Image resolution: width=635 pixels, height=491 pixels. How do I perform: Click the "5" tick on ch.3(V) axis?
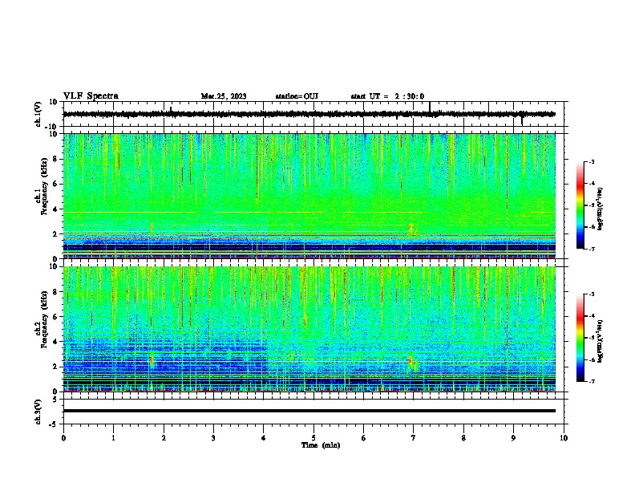pos(55,399)
